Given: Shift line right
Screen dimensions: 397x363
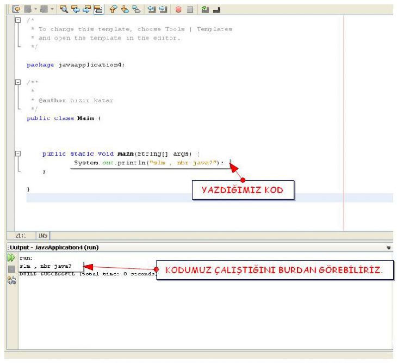Looking at the screenshot, I should point(163,9).
